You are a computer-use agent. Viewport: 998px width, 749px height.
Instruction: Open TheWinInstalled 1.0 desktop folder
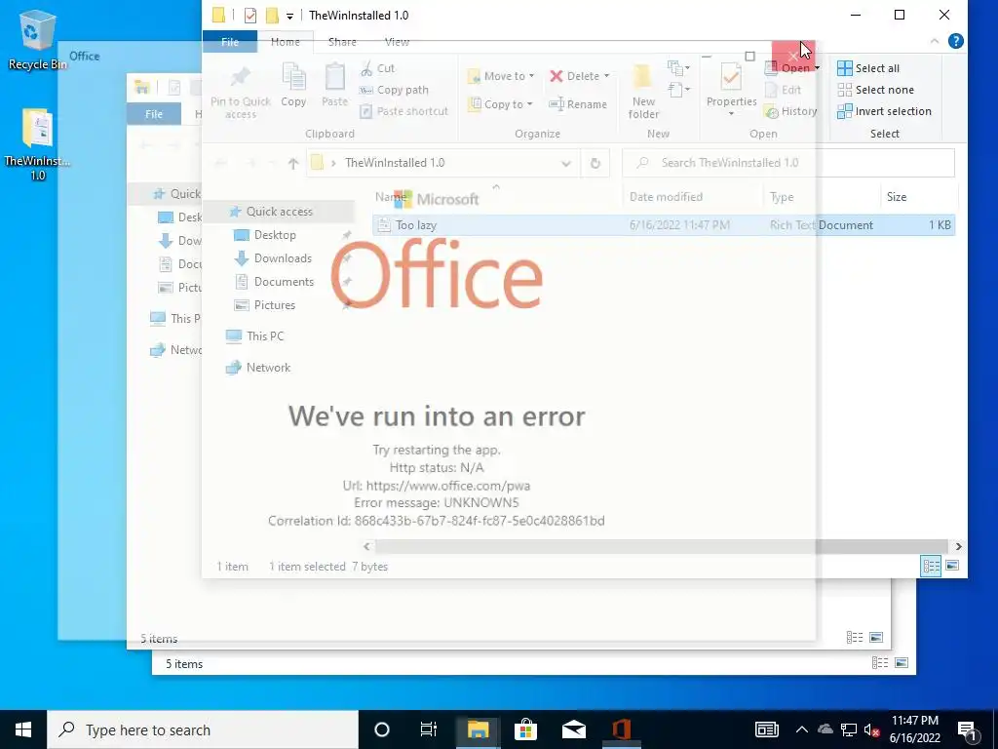[x=37, y=144]
